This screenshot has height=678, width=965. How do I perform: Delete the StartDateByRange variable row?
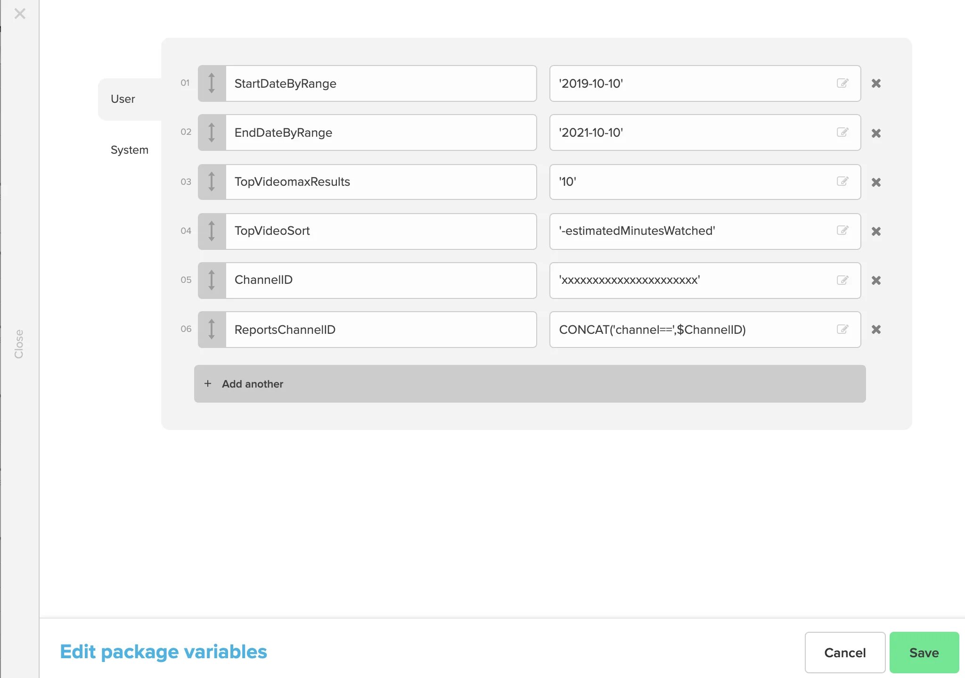click(x=876, y=83)
